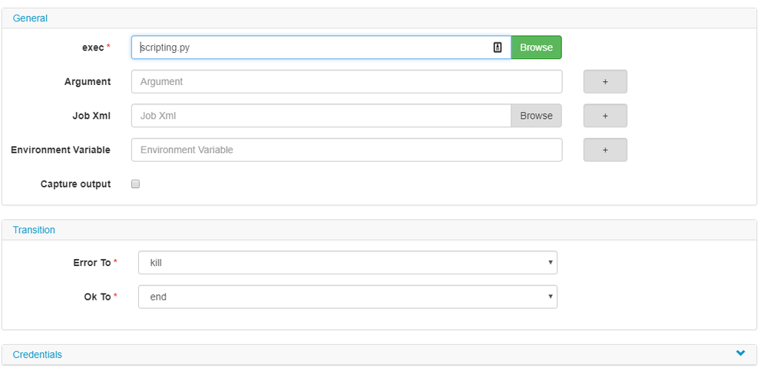Expand the Credentials section chevron

(x=740, y=353)
